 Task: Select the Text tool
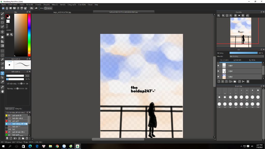[x=2, y=73]
